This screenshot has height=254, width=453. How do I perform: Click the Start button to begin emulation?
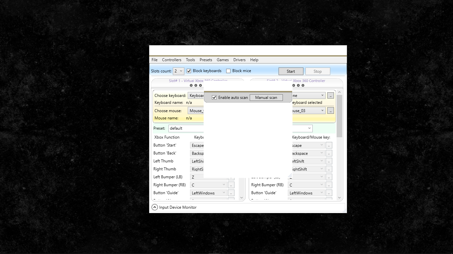click(291, 71)
